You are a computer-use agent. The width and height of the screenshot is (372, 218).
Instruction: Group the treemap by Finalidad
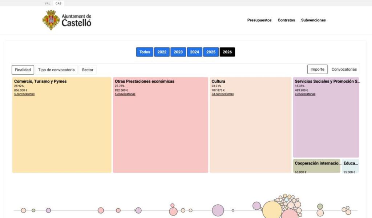tap(23, 70)
